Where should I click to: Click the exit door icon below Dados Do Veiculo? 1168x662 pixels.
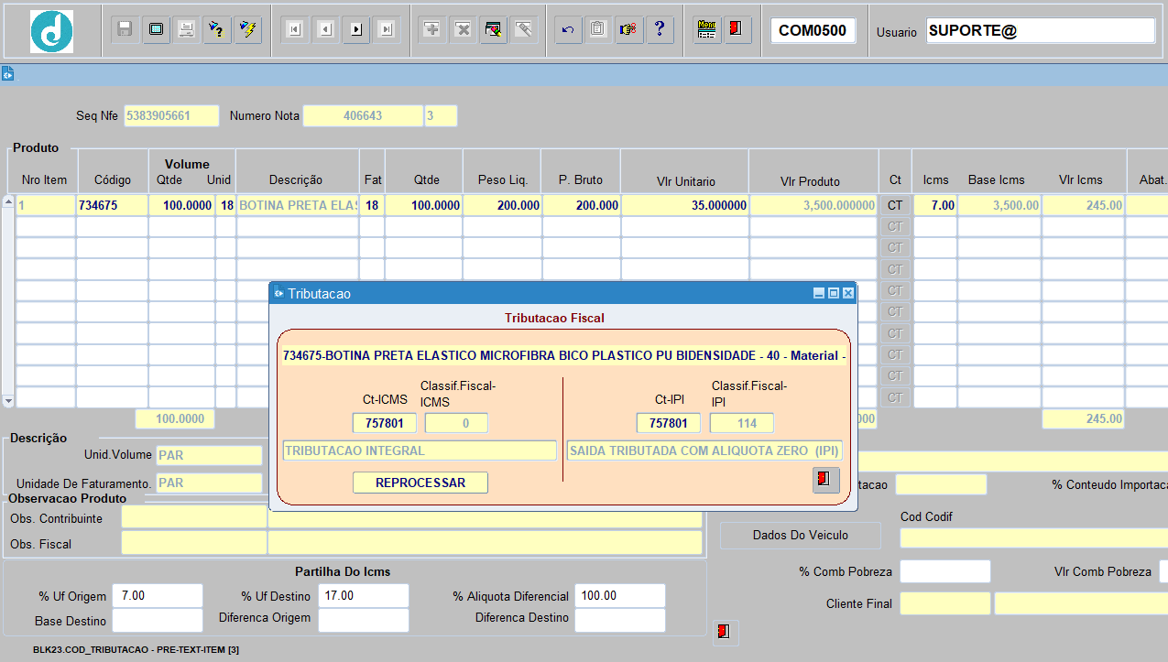[725, 632]
